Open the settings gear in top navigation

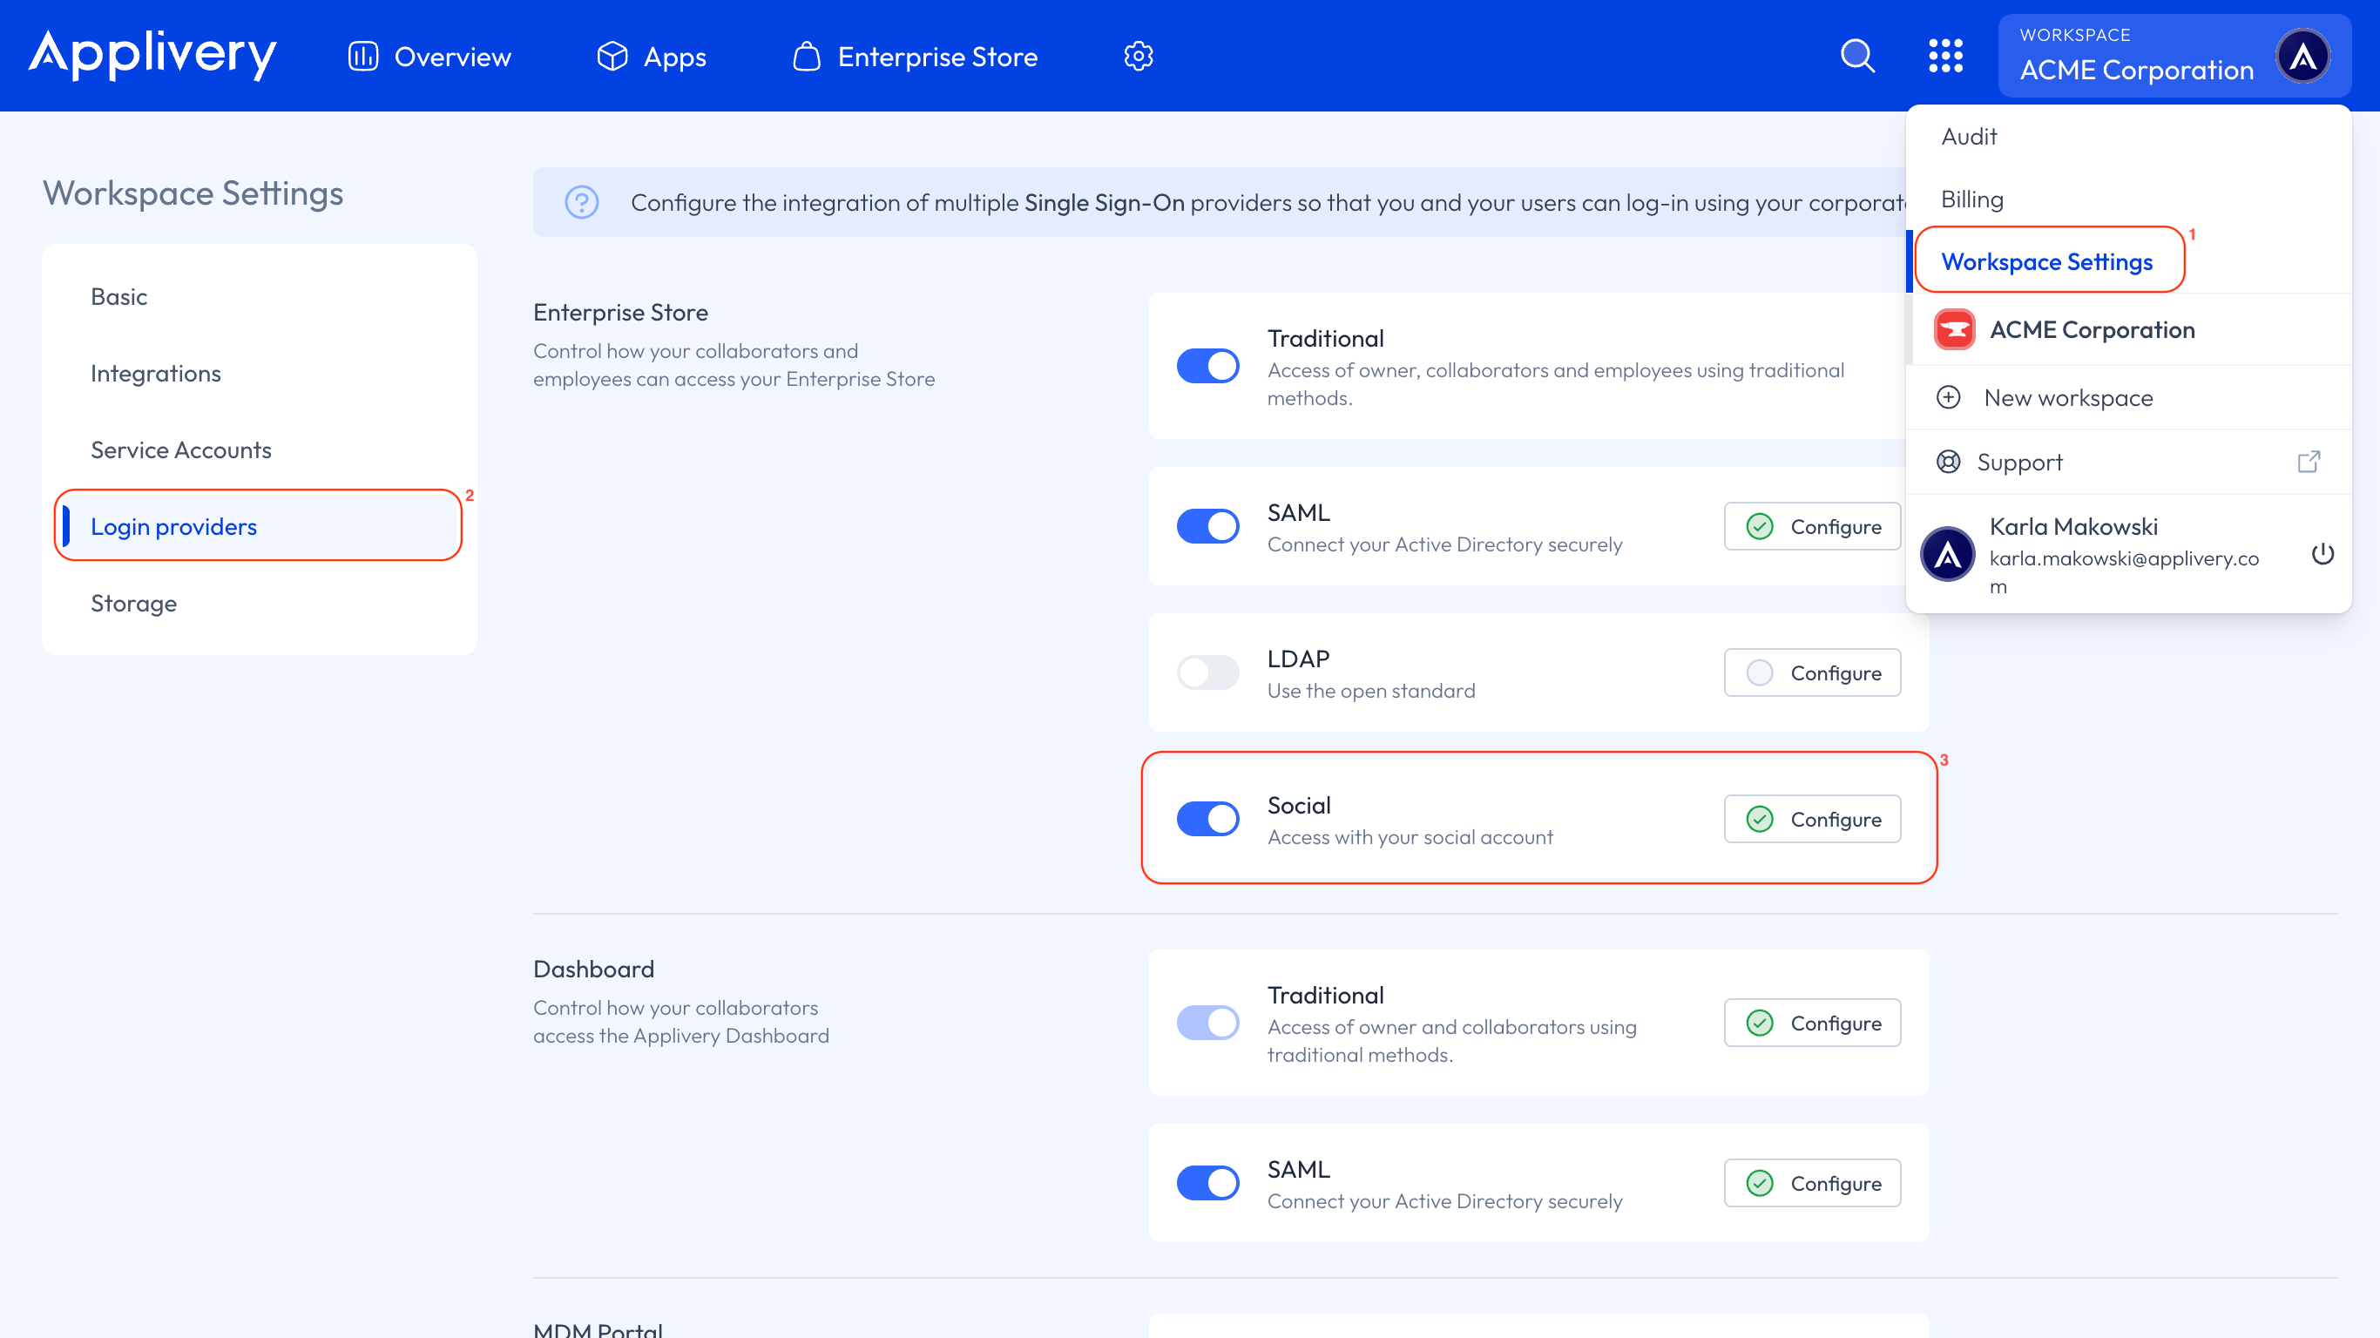pos(1139,56)
